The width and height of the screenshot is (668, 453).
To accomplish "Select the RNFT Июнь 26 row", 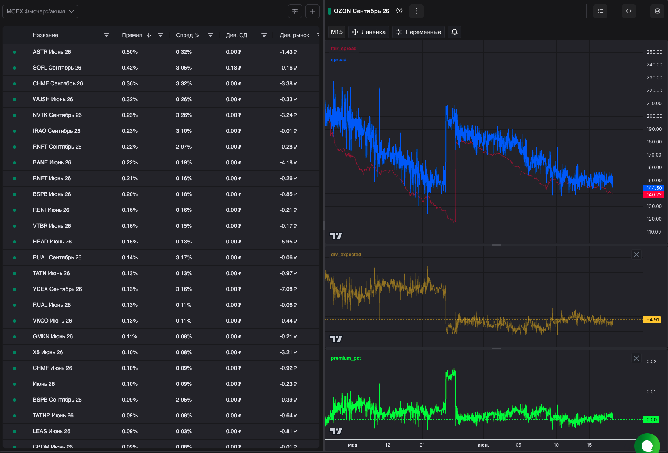I will point(161,178).
